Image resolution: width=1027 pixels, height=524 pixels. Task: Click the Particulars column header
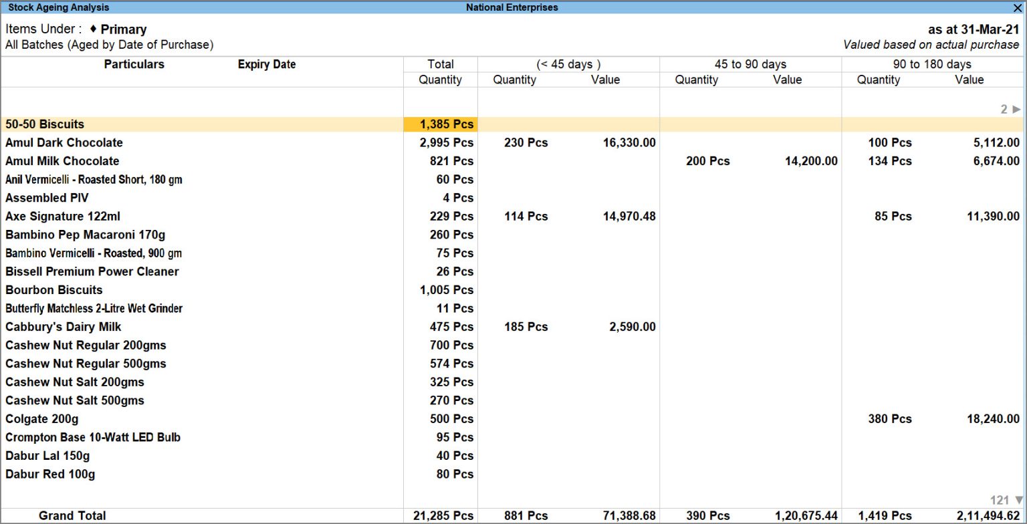coord(134,64)
